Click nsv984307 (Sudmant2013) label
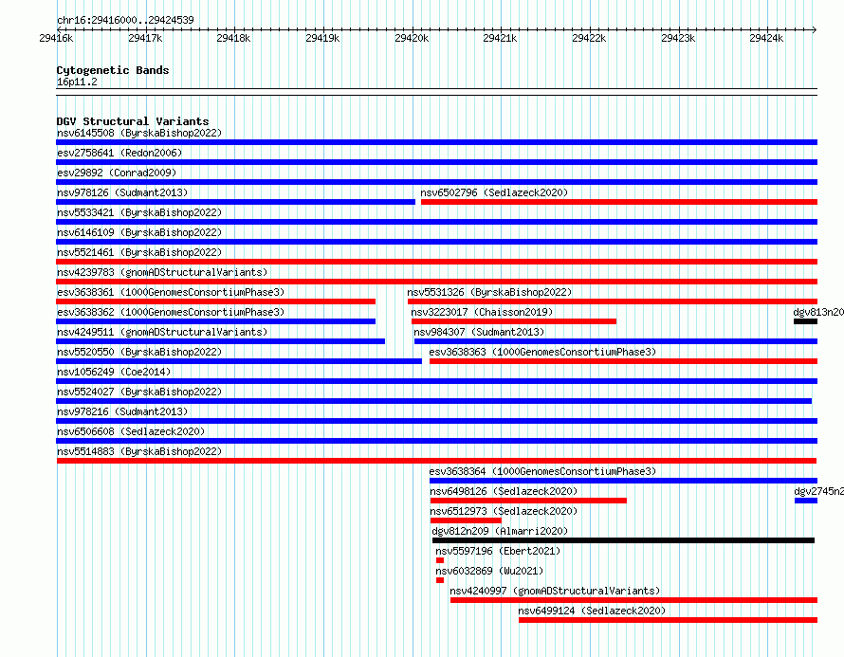844x657 pixels. tap(479, 332)
